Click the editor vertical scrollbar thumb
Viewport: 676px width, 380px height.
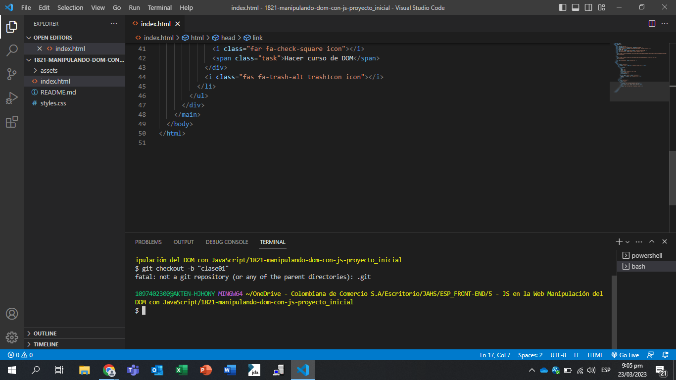(x=673, y=178)
